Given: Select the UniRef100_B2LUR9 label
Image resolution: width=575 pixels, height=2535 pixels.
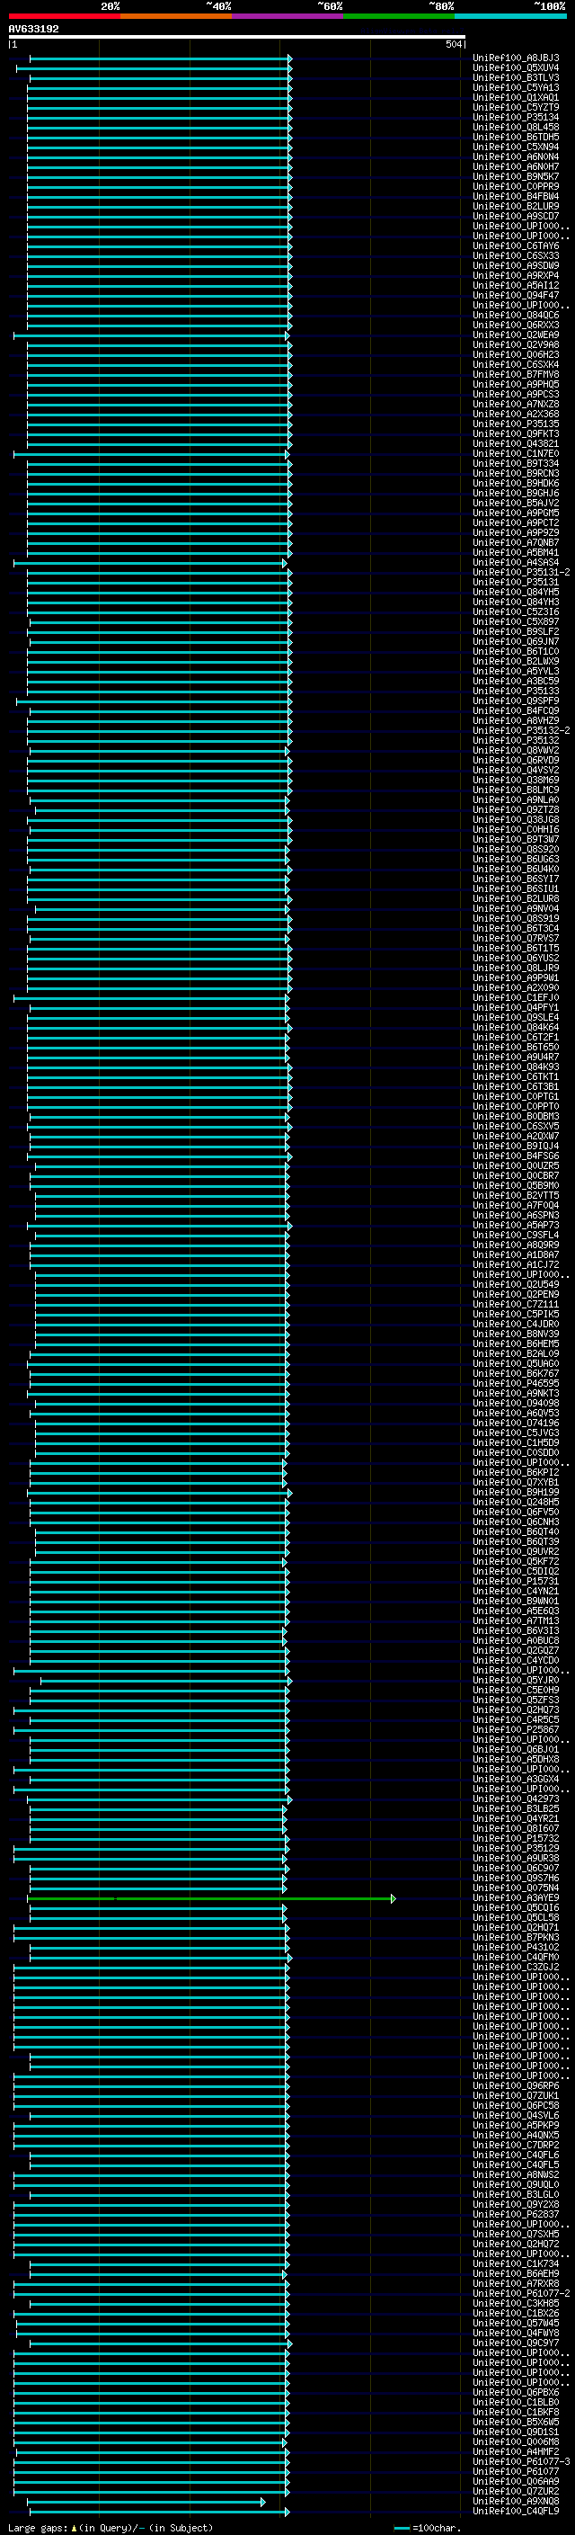Looking at the screenshot, I should point(516,207).
